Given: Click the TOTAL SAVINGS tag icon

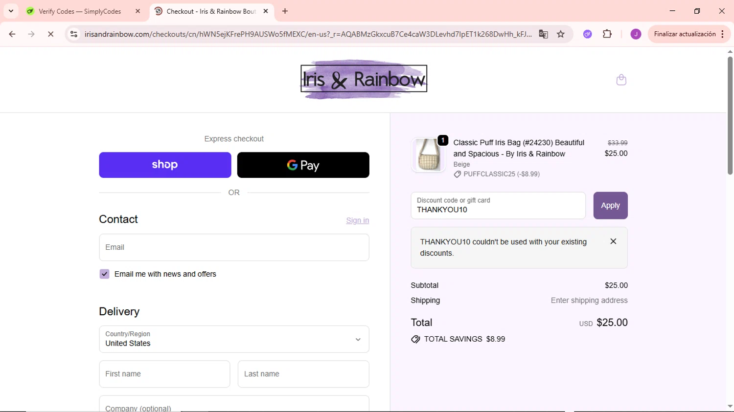Looking at the screenshot, I should click(415, 339).
